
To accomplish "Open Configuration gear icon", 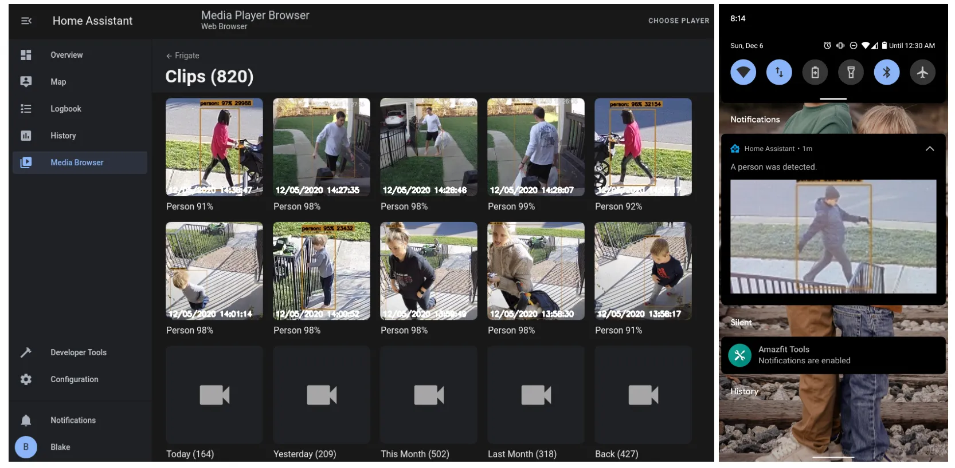I will [26, 379].
